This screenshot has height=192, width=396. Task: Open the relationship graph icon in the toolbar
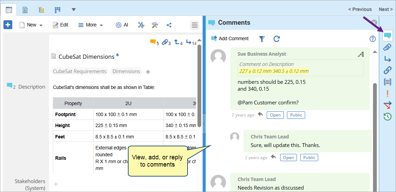[141, 25]
